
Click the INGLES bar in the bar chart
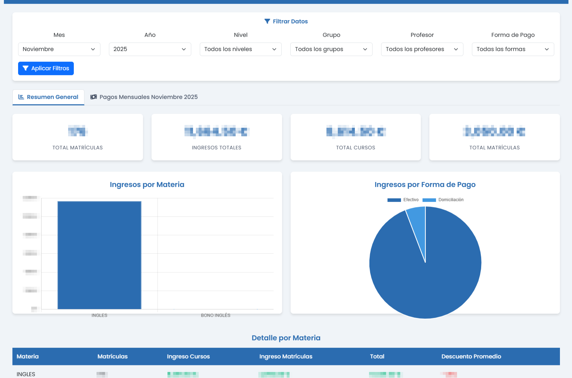coord(99,255)
